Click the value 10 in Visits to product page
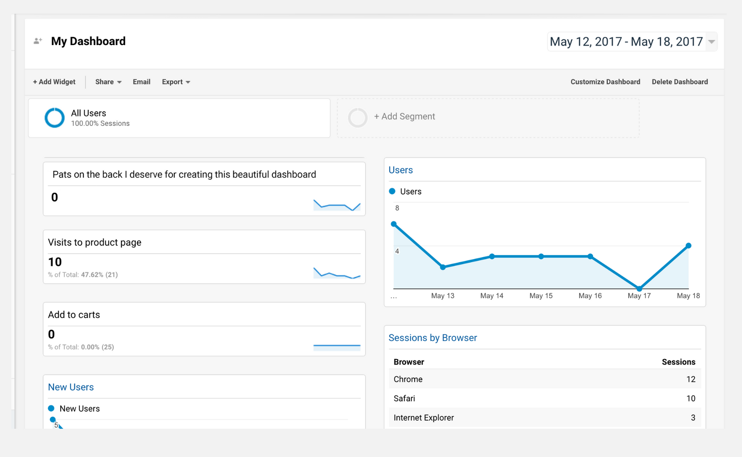This screenshot has height=457, width=742. coord(55,262)
